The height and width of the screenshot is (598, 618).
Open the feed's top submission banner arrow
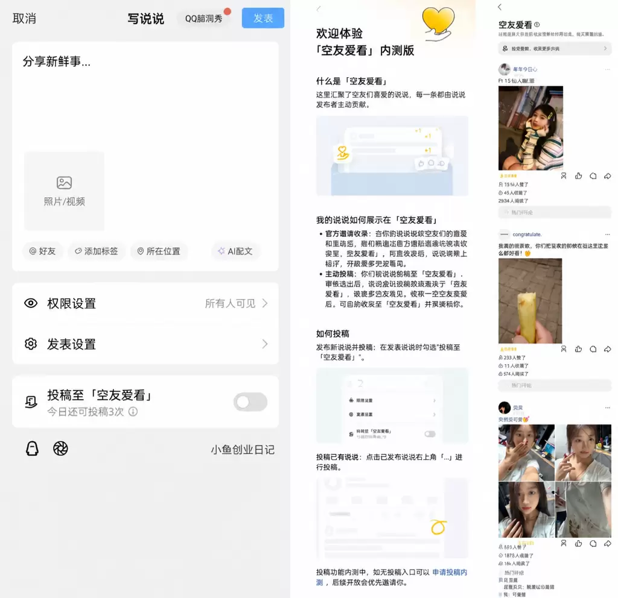[x=605, y=48]
